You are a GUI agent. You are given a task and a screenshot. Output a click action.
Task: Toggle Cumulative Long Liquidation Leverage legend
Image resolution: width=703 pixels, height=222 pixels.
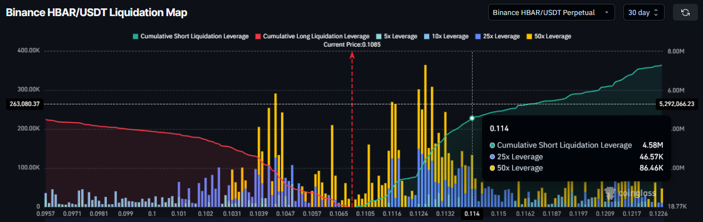click(x=312, y=36)
